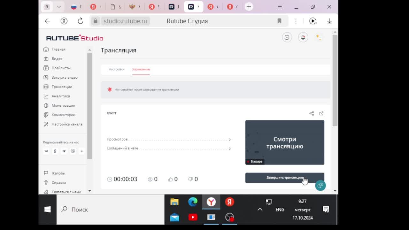Viewport: 409px width, 230px height.
Task: Click the network tray icon
Action: [x=269, y=202]
